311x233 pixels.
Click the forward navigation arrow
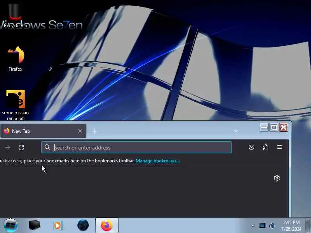point(7,148)
